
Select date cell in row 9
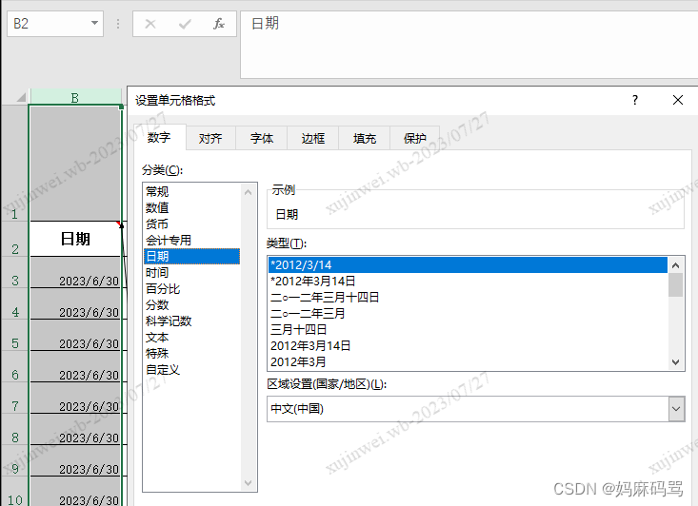coord(75,460)
